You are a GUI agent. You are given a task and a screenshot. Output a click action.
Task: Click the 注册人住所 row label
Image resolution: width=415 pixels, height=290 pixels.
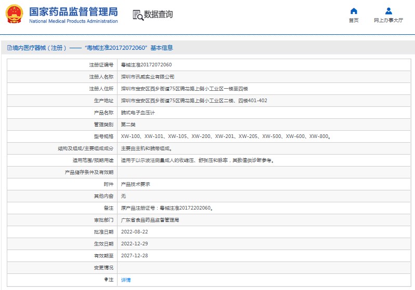click(101, 89)
